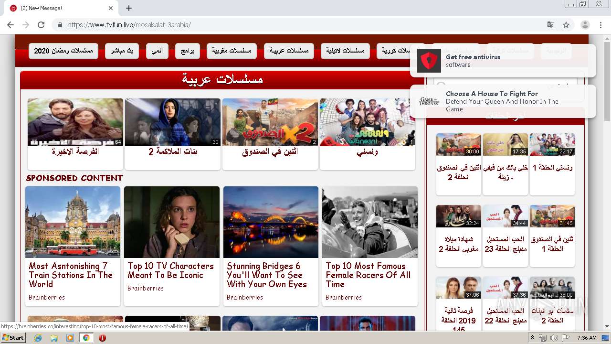
Task: Click the antivirus shield icon
Action: 429,61
